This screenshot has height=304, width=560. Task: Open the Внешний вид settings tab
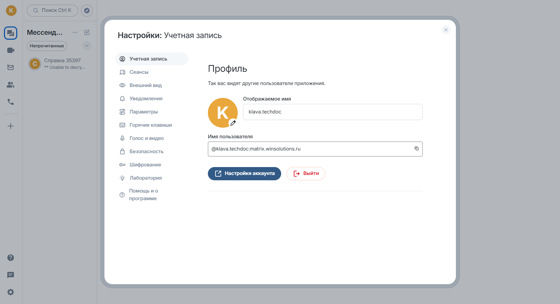(x=152, y=85)
